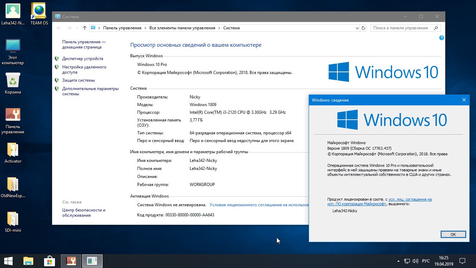Show hidden system tray icons

click(x=398, y=261)
